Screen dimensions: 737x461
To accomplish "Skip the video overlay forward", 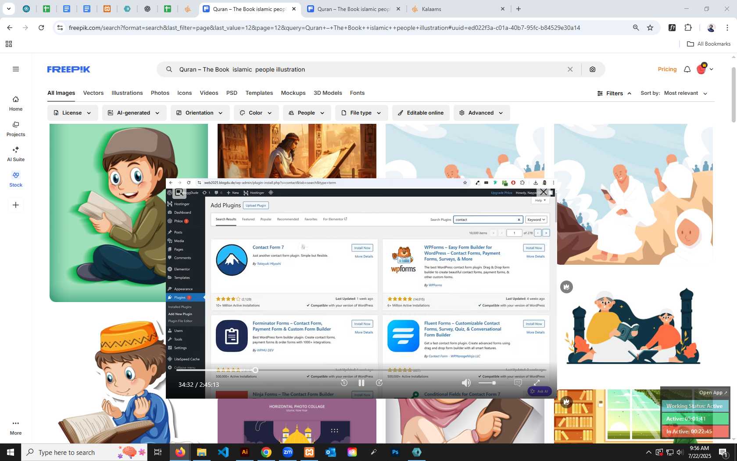I will pos(379,383).
